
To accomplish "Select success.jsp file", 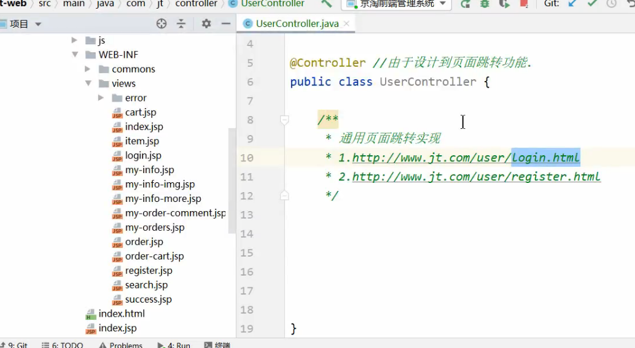I will [148, 299].
